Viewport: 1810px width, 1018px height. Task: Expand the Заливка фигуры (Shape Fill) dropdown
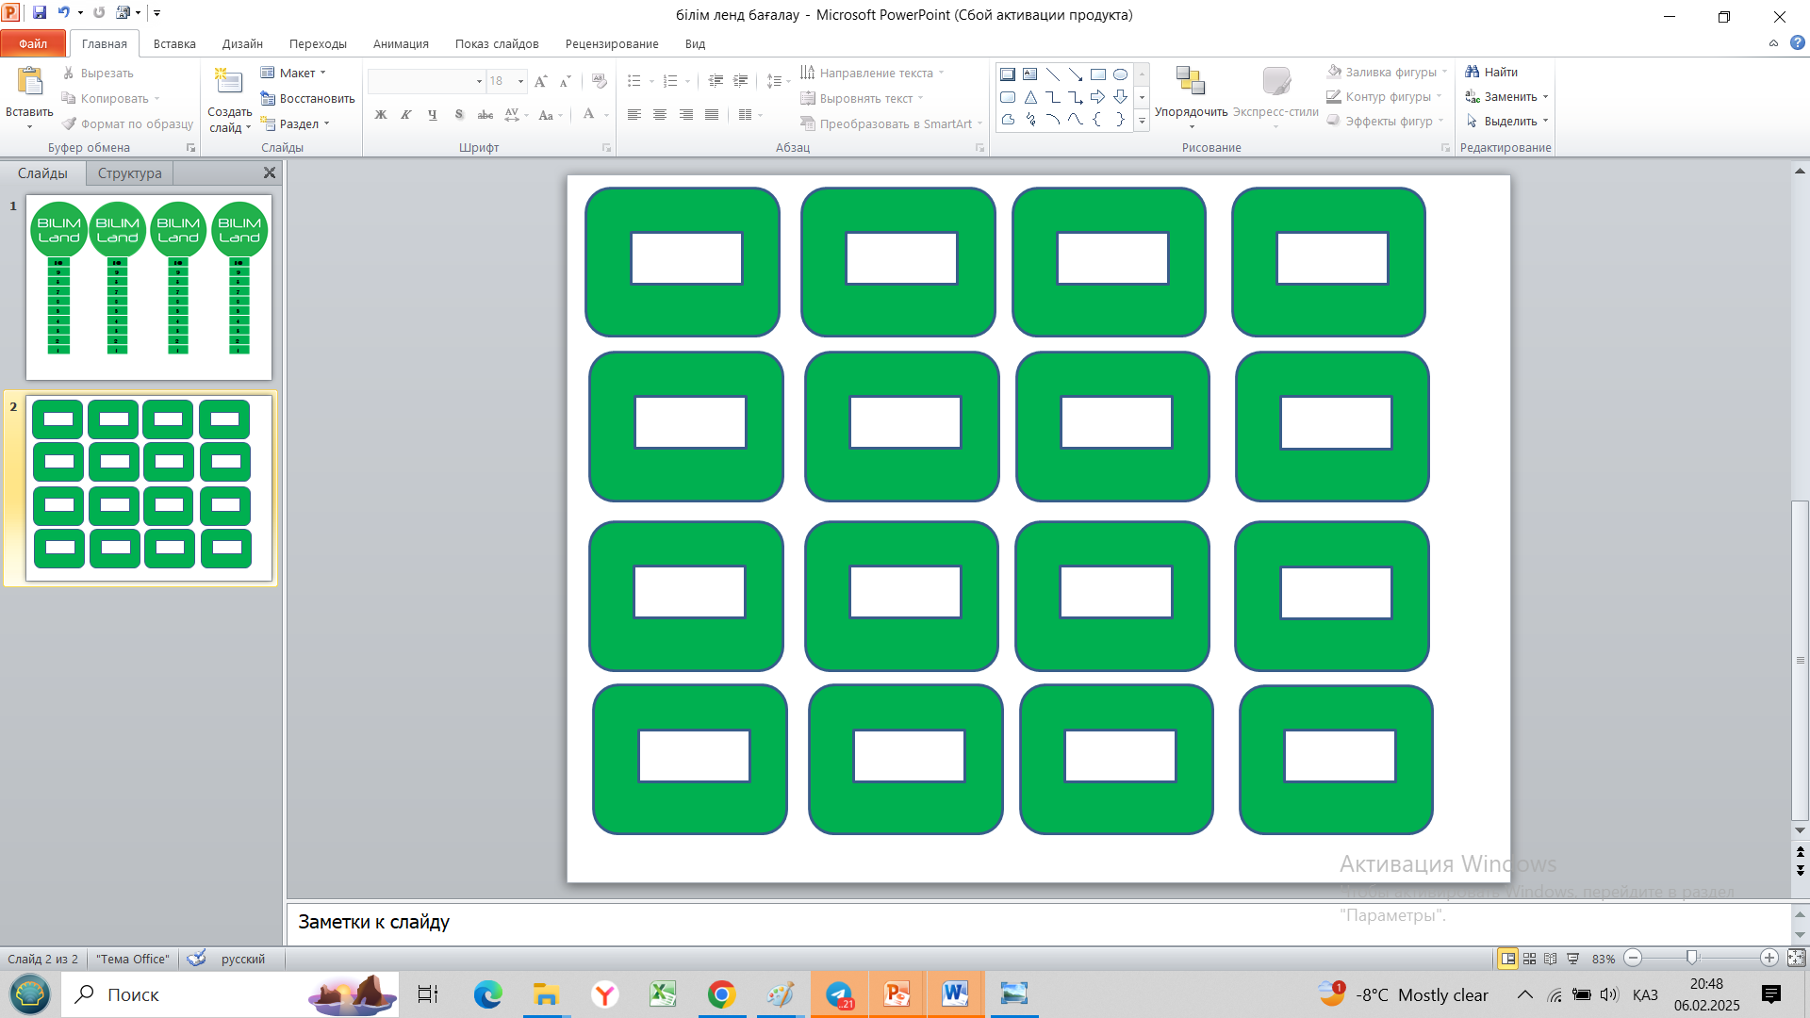pyautogui.click(x=1444, y=72)
